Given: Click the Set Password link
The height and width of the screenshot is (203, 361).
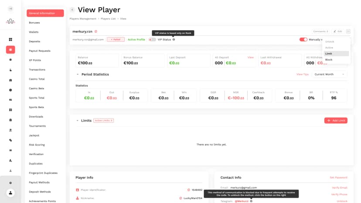Looking at the screenshot, I should [338, 178].
